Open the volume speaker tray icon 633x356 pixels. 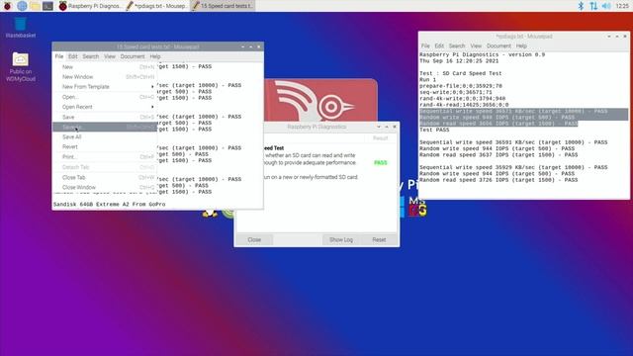606,6
